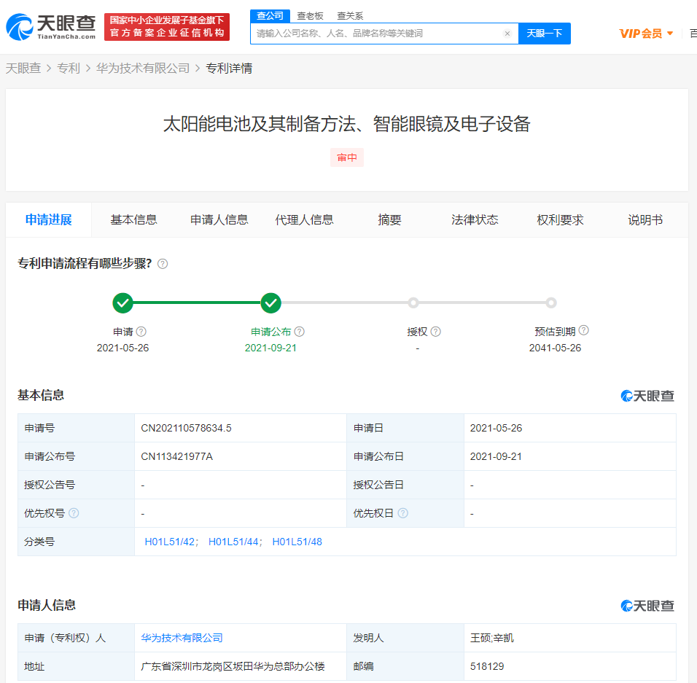This screenshot has width=697, height=683.
Task: Click the 天眼一下 search button
Action: (545, 34)
